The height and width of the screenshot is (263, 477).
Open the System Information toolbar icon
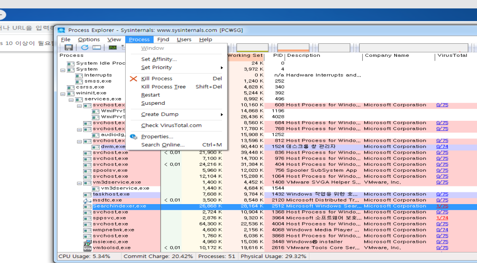pyautogui.click(x=97, y=48)
